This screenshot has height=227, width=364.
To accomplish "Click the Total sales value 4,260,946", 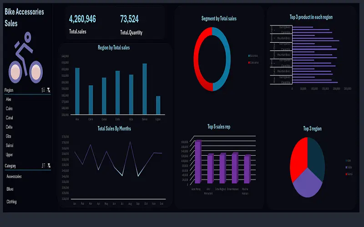I will click(82, 19).
